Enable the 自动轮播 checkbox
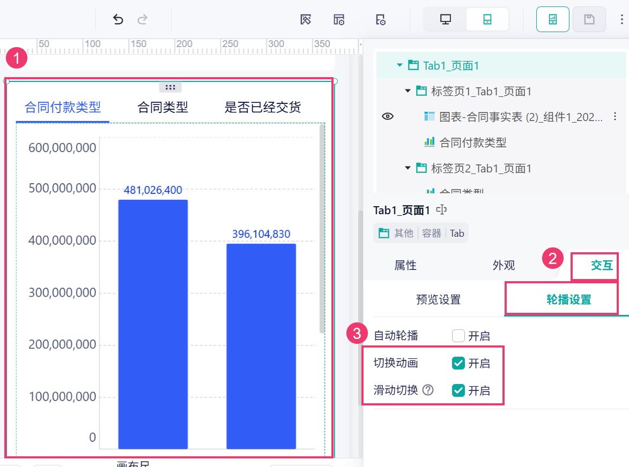 click(x=458, y=336)
